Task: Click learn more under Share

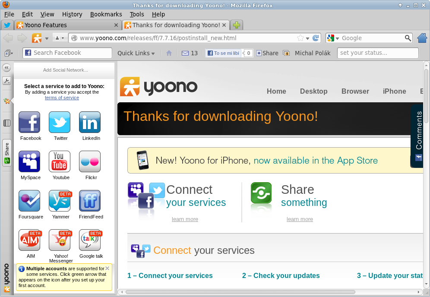Action: (x=300, y=219)
